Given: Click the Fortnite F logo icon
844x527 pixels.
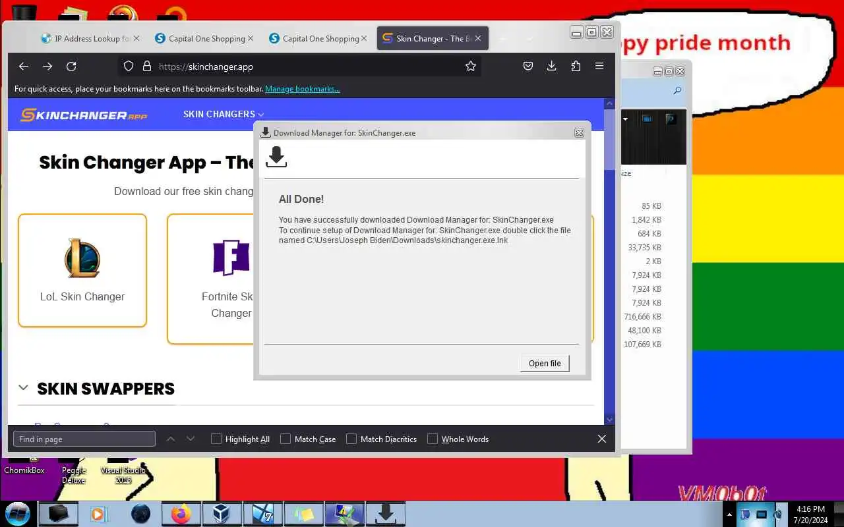Looking at the screenshot, I should point(231,258).
